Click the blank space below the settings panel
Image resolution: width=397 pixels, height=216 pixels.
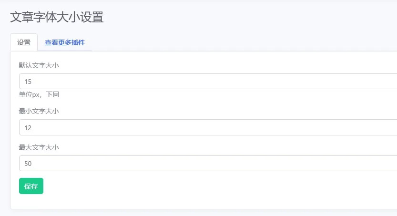pyautogui.click(x=203, y=213)
